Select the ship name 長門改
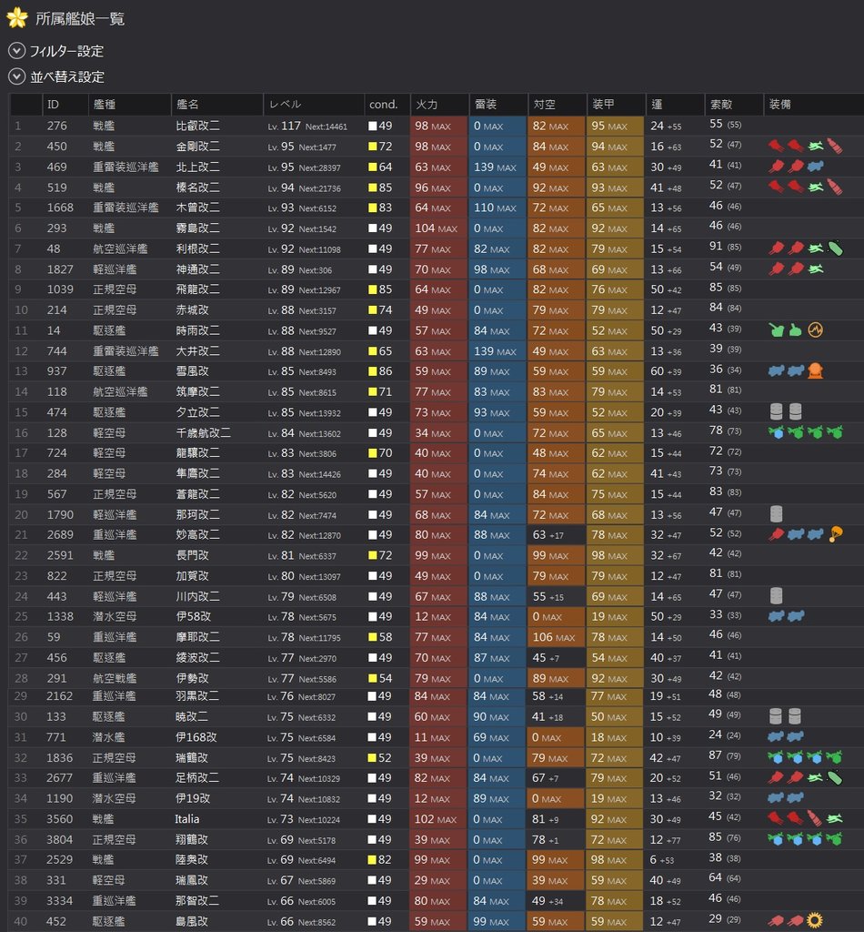 [193, 555]
